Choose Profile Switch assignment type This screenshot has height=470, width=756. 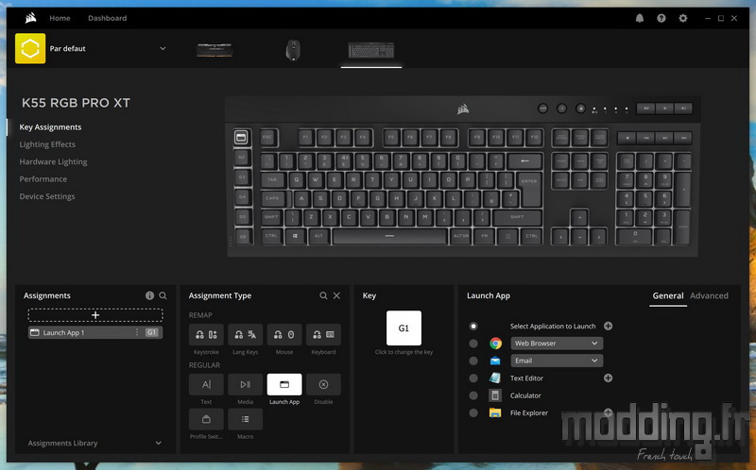pos(206,419)
